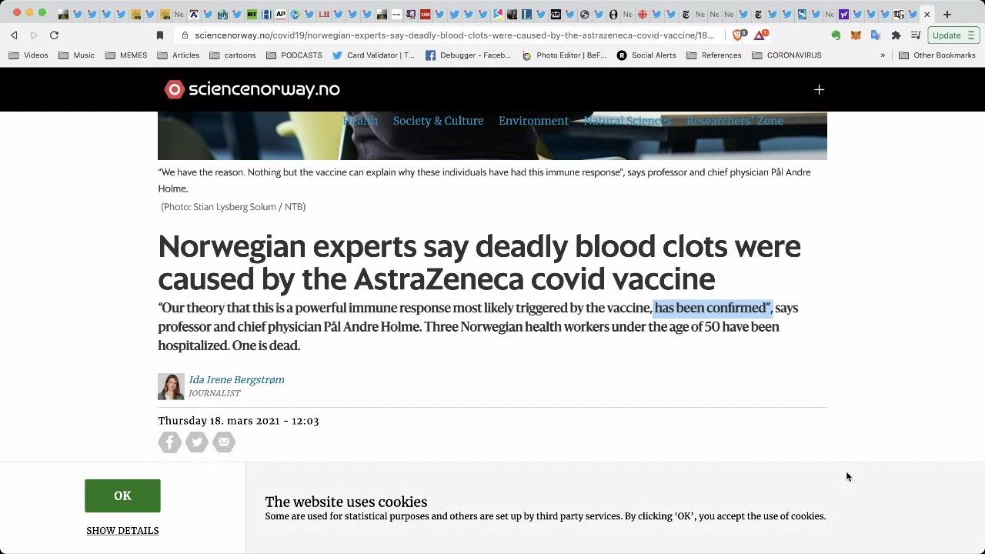Open the MetaMask fox extension
985x554 pixels.
(856, 35)
